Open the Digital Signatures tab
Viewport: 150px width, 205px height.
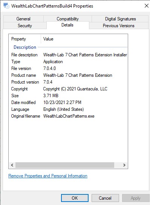click(120, 19)
